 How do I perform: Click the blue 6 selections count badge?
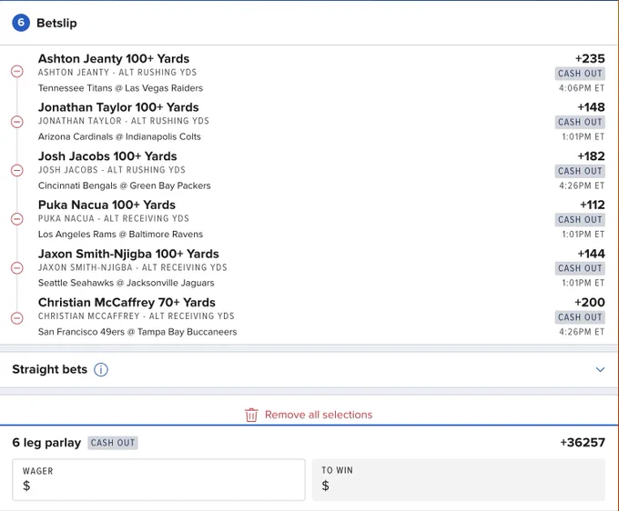21,23
